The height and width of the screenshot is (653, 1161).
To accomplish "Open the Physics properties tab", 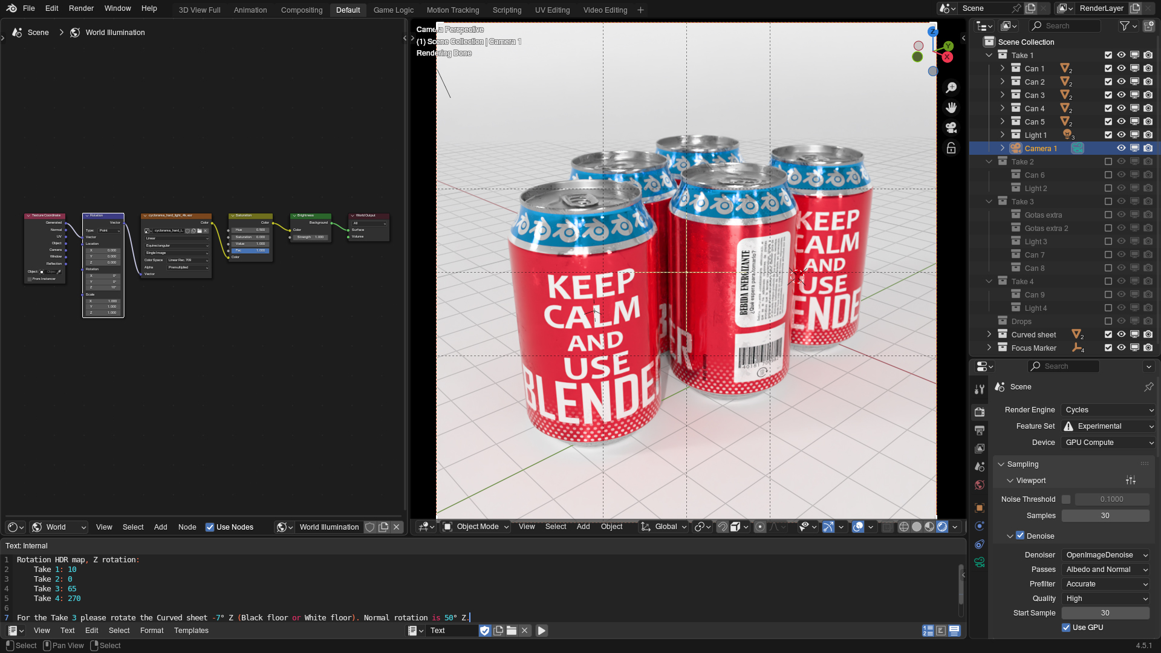I will (980, 526).
